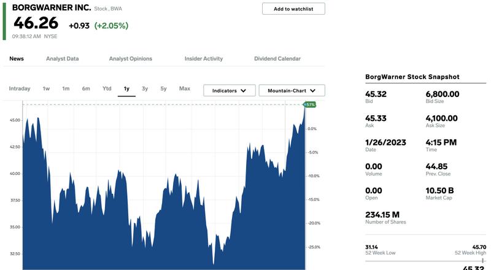
Task: Choose the 5y chart range
Action: tap(163, 88)
